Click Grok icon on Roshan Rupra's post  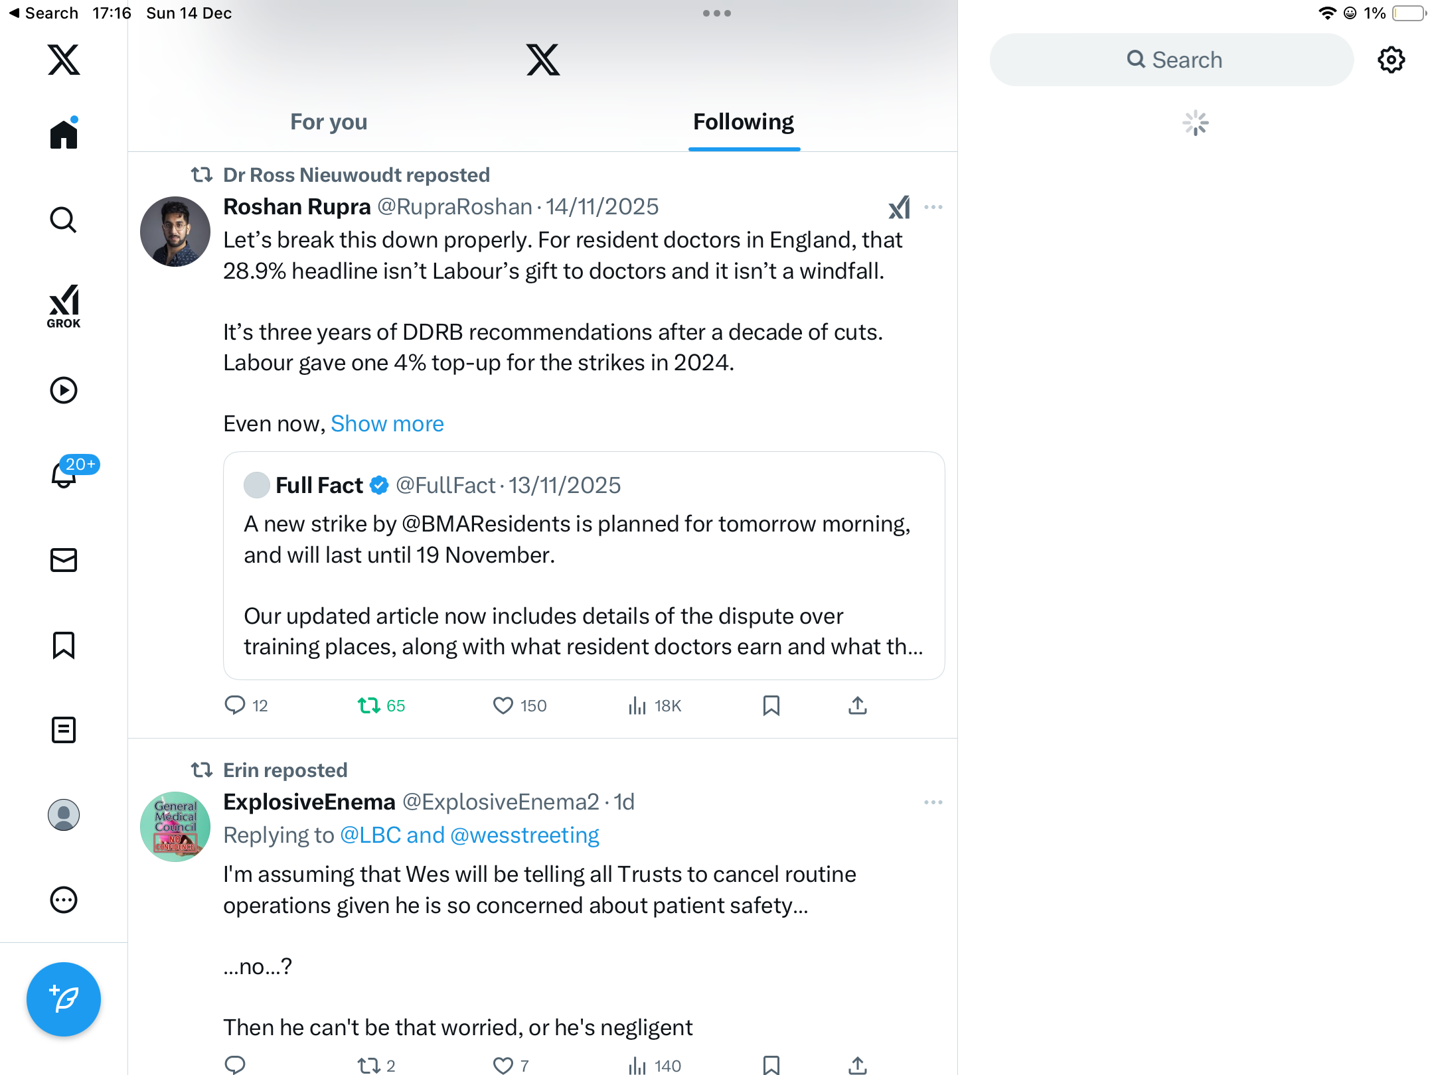pos(899,207)
